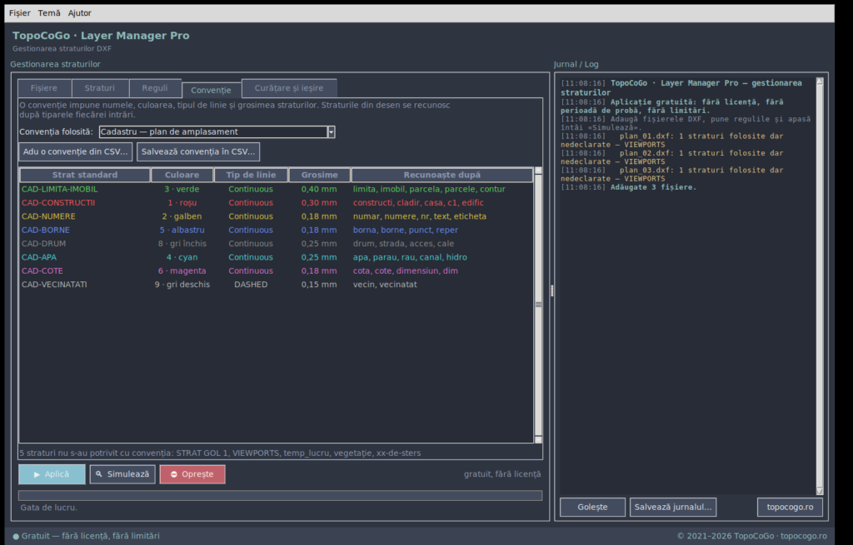The height and width of the screenshot is (545, 853).
Task: Switch to the Straturi tab
Action: [x=100, y=88]
